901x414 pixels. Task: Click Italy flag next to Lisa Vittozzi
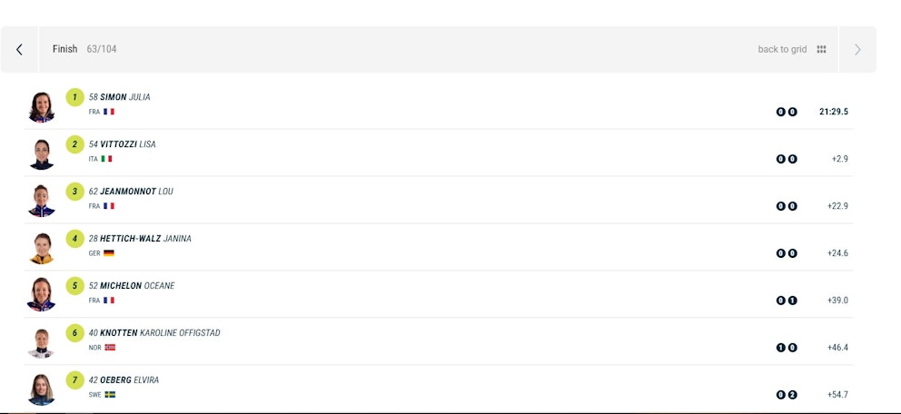(107, 159)
